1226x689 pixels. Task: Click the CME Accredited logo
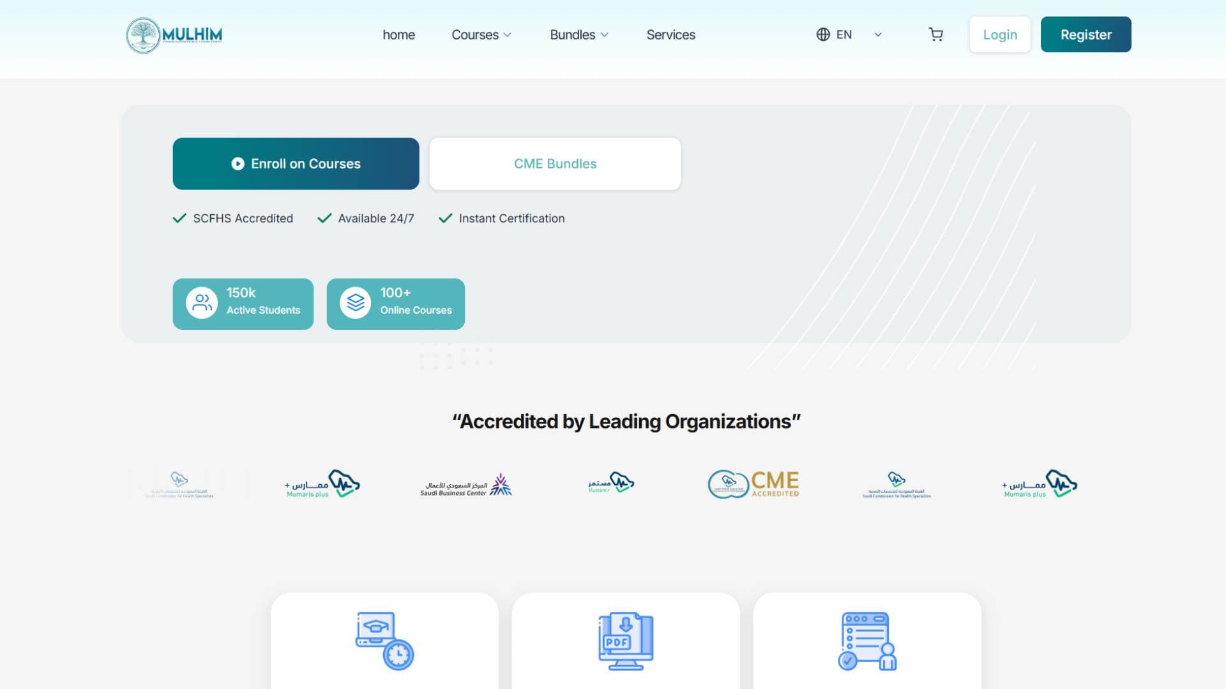[753, 484]
